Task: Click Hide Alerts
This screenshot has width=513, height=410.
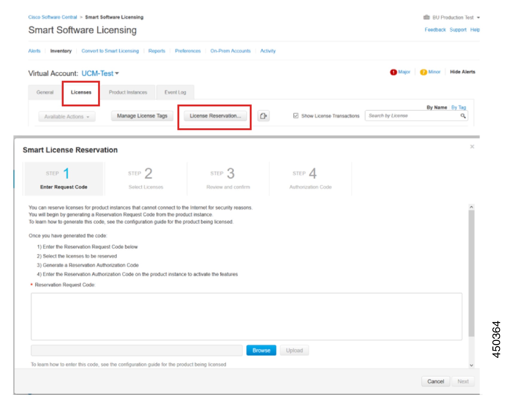Action: [463, 72]
